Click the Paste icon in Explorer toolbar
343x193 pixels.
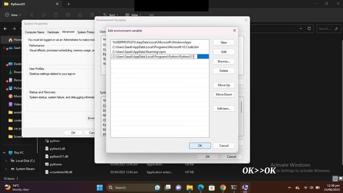[56, 15]
